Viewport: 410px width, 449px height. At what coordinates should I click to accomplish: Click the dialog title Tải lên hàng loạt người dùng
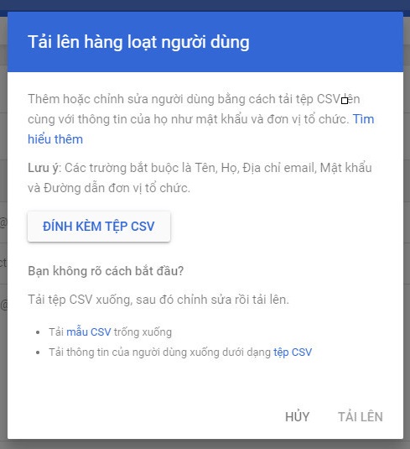(x=138, y=42)
